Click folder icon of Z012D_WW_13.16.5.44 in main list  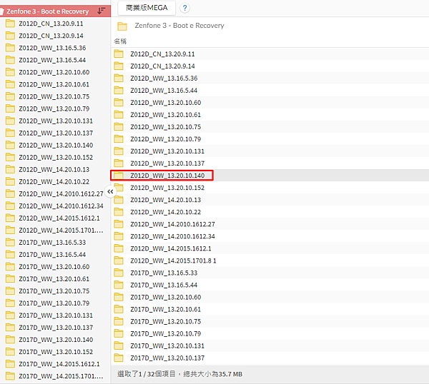pos(119,91)
